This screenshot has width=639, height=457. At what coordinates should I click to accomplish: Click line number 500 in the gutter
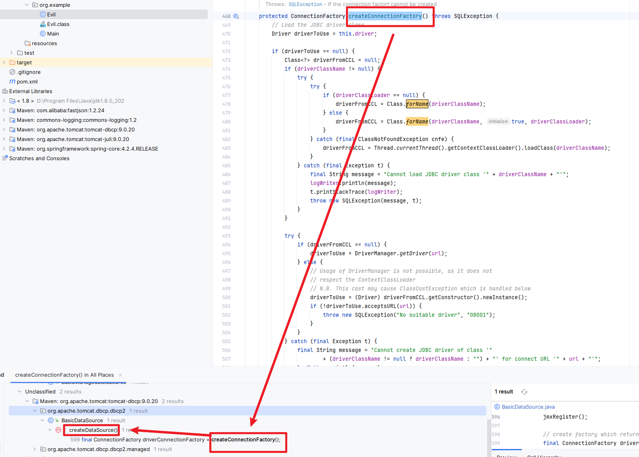pyautogui.click(x=226, y=297)
